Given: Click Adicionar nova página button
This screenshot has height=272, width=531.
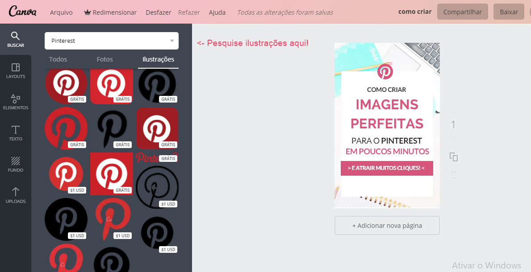Looking at the screenshot, I should (x=387, y=225).
